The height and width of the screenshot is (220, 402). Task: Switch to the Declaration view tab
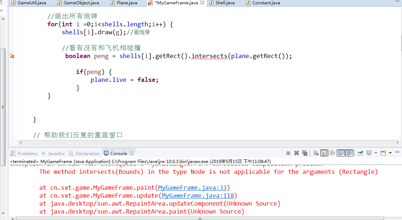click(x=84, y=153)
